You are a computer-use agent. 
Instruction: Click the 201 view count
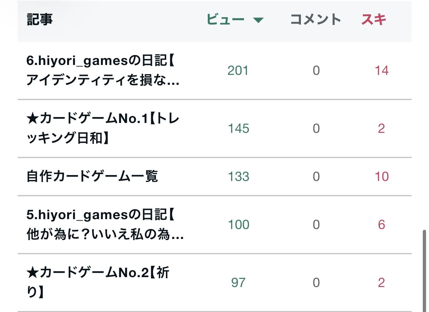(238, 70)
